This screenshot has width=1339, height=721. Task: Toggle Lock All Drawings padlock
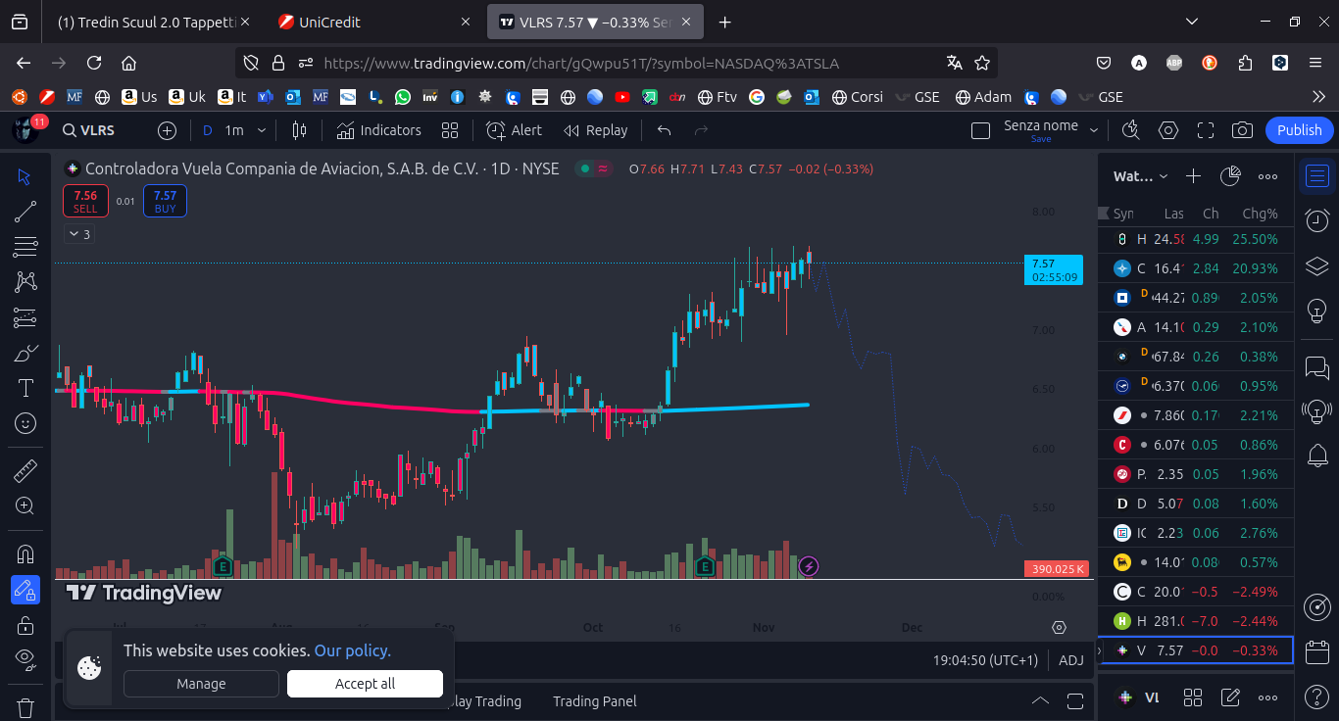pyautogui.click(x=25, y=625)
